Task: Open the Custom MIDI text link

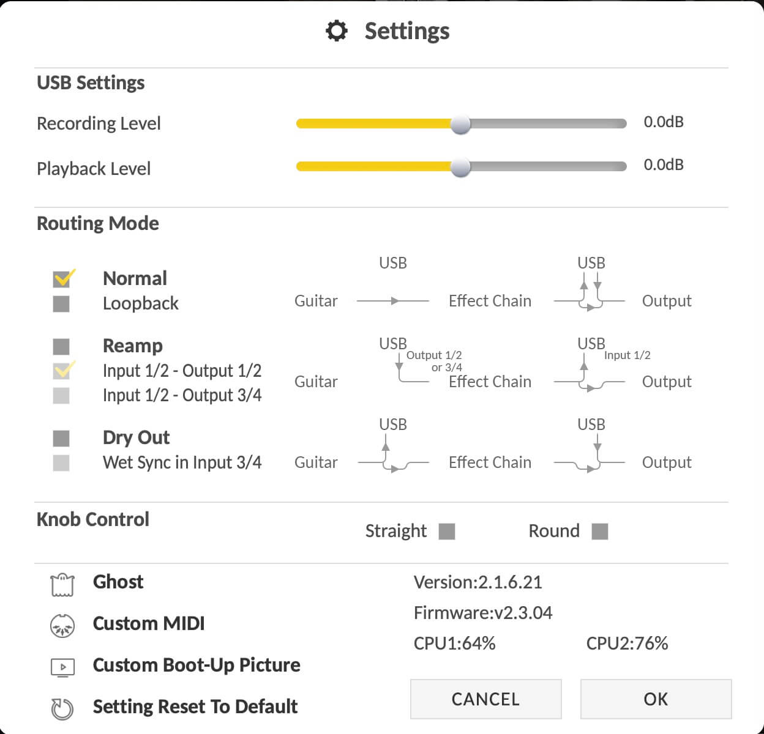Action: click(149, 623)
